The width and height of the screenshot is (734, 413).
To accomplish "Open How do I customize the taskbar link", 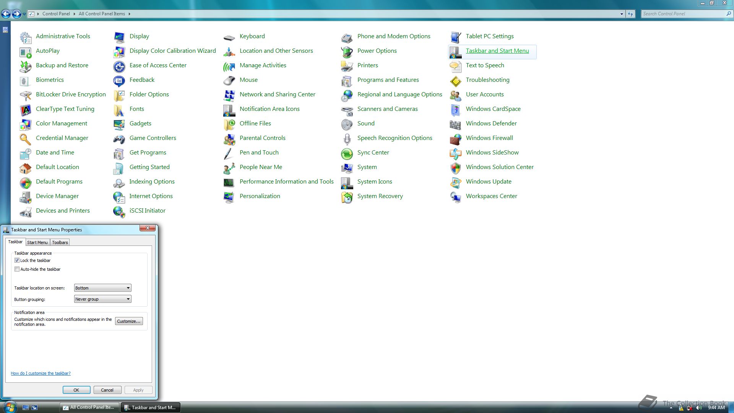I will click(41, 373).
